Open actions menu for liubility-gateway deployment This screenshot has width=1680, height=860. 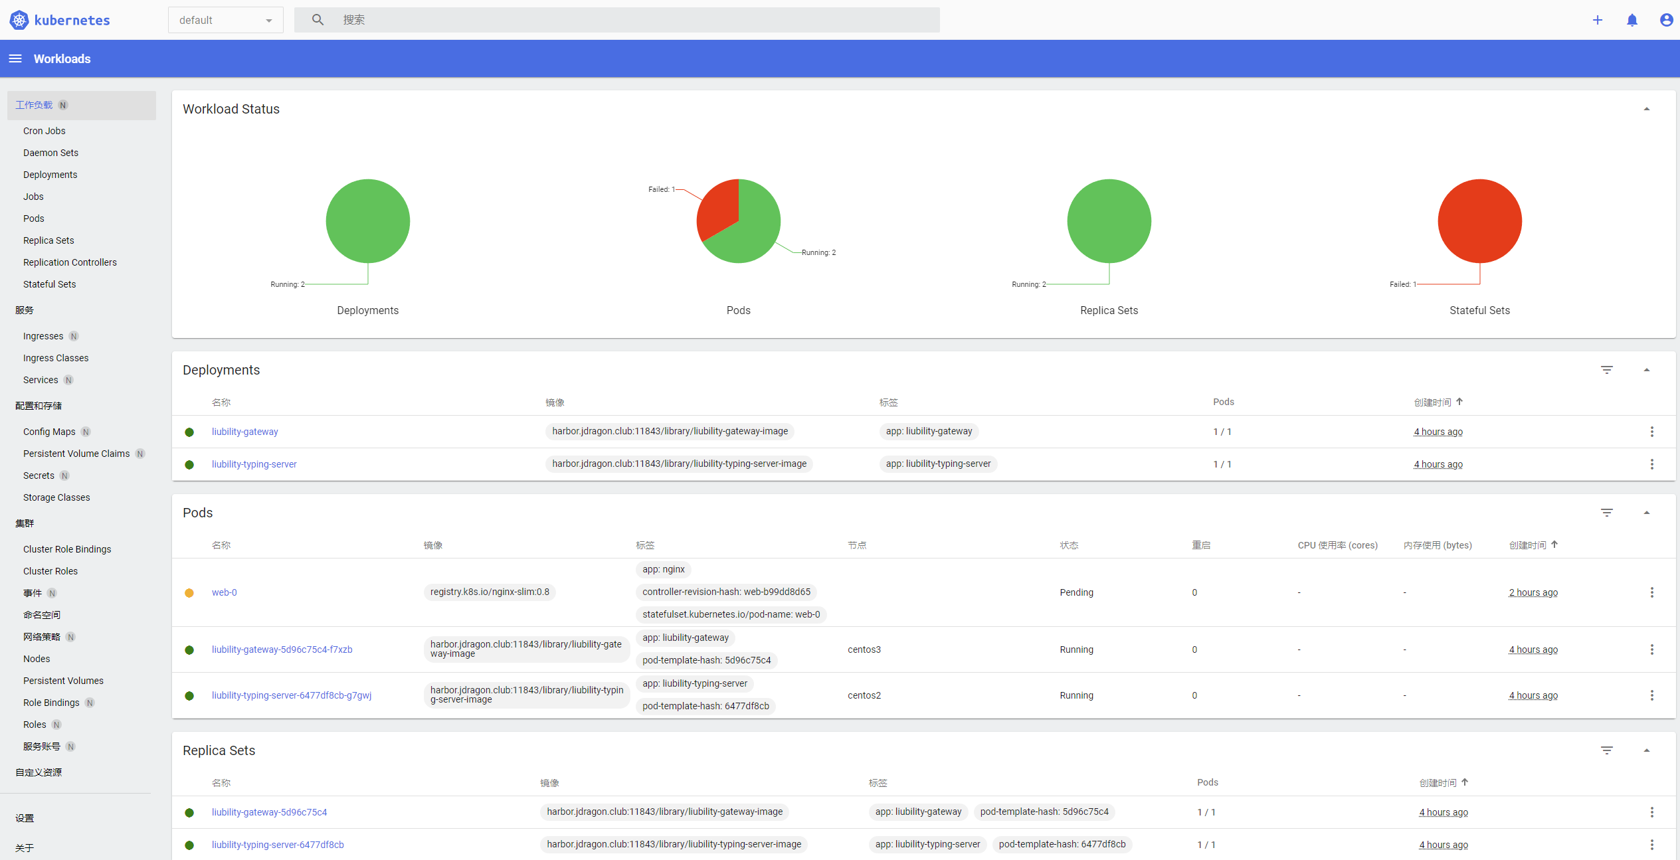point(1652,432)
